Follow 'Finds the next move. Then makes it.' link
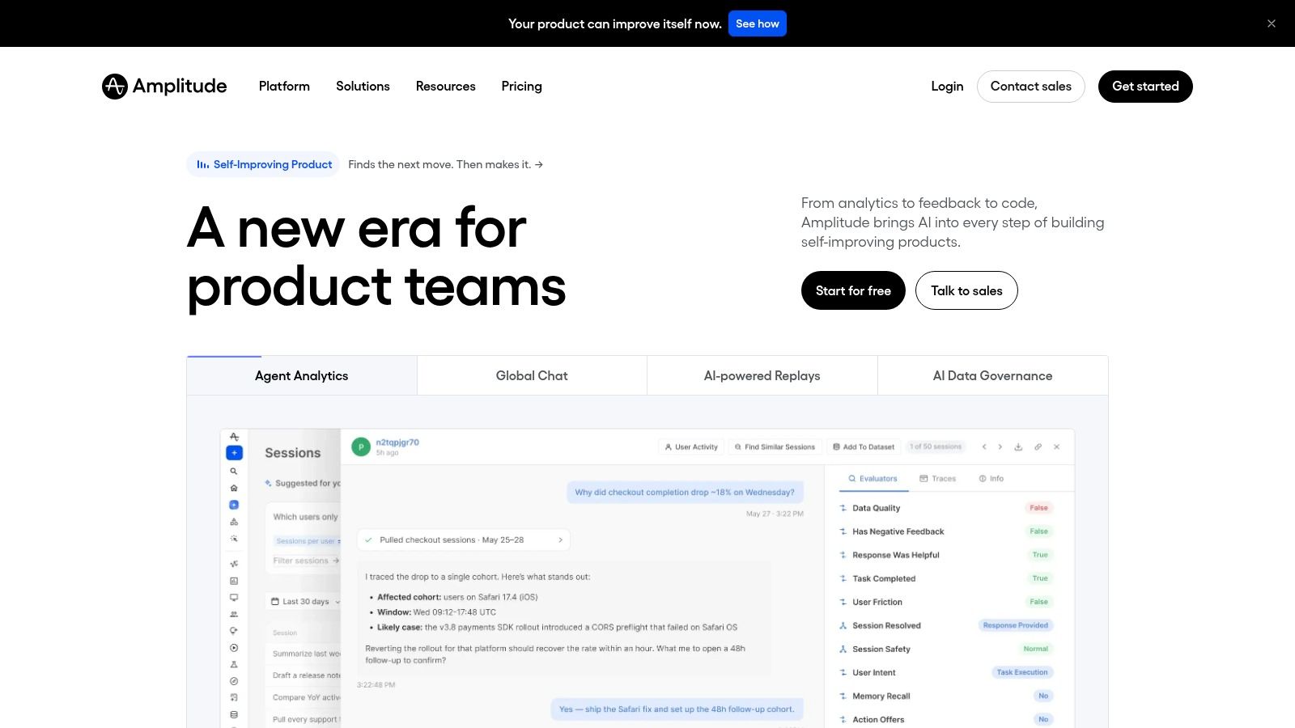Screen dimensions: 1295x728 tap(446, 164)
